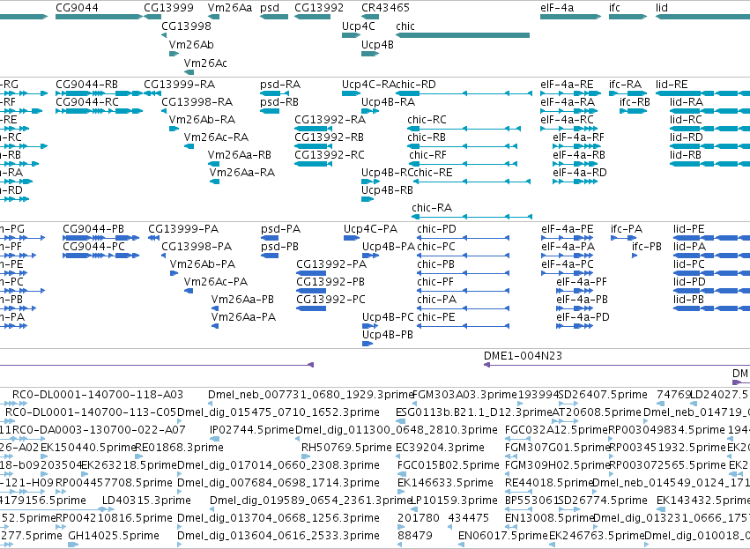Select the Ucp4B-PC protein label
This screenshot has height=549, width=750.
point(388,317)
